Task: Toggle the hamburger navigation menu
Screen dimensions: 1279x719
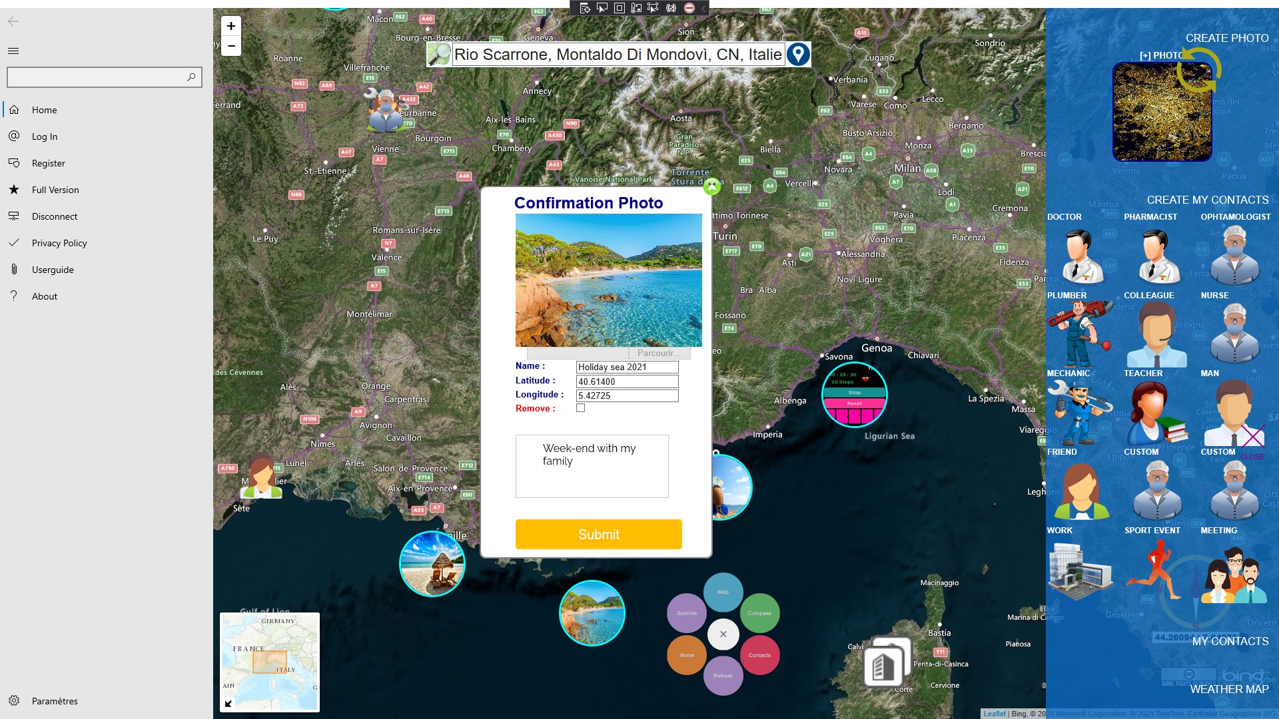Action: tap(13, 51)
